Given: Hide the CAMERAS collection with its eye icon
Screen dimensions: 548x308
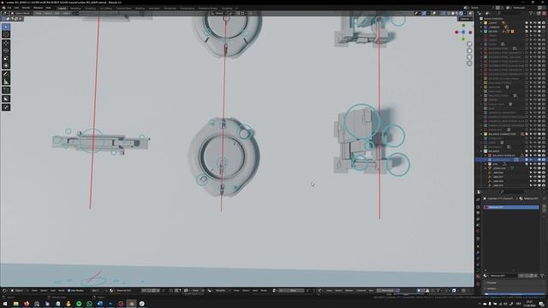Looking at the screenshot, I should click(x=534, y=27).
